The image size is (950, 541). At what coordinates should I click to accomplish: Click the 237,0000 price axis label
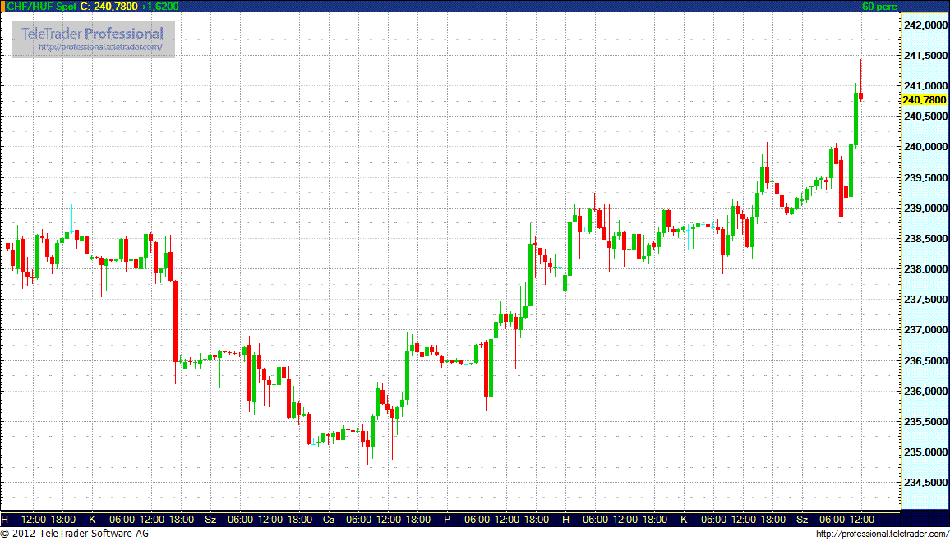coord(925,330)
